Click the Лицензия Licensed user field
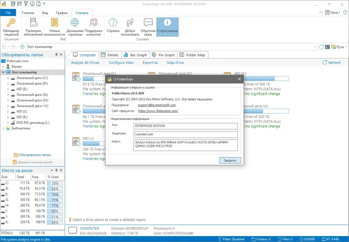 point(186,135)
